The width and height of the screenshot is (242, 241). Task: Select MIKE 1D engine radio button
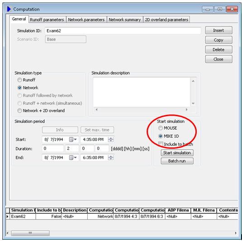tap(161, 136)
